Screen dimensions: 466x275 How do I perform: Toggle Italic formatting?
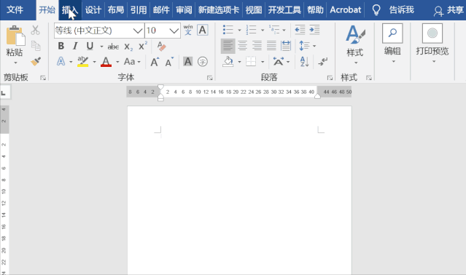[x=75, y=46]
